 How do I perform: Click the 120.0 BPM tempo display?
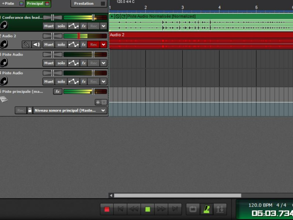pos(260,205)
